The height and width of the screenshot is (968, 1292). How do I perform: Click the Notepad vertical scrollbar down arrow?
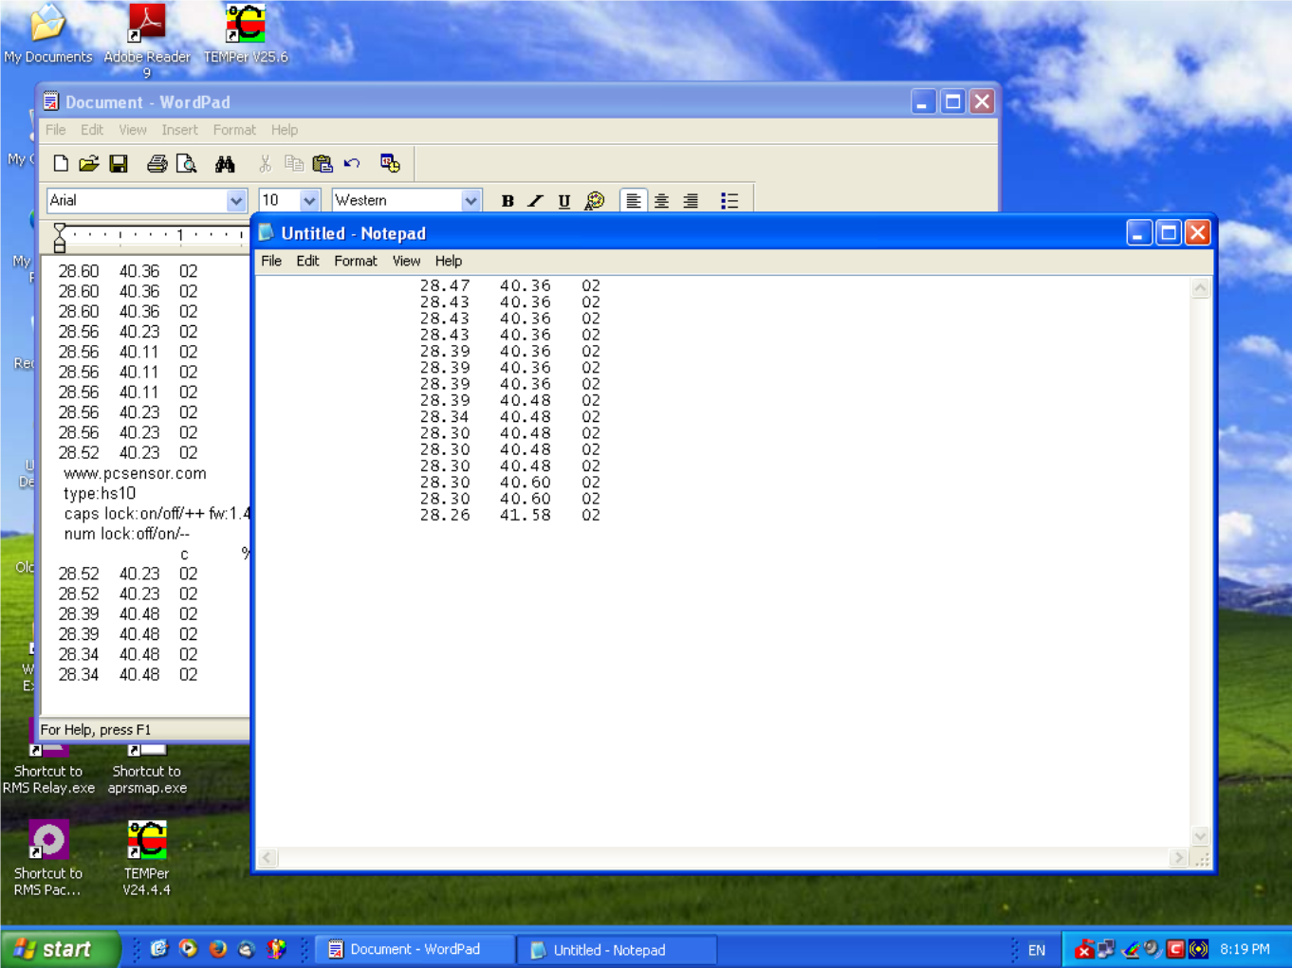[1200, 837]
